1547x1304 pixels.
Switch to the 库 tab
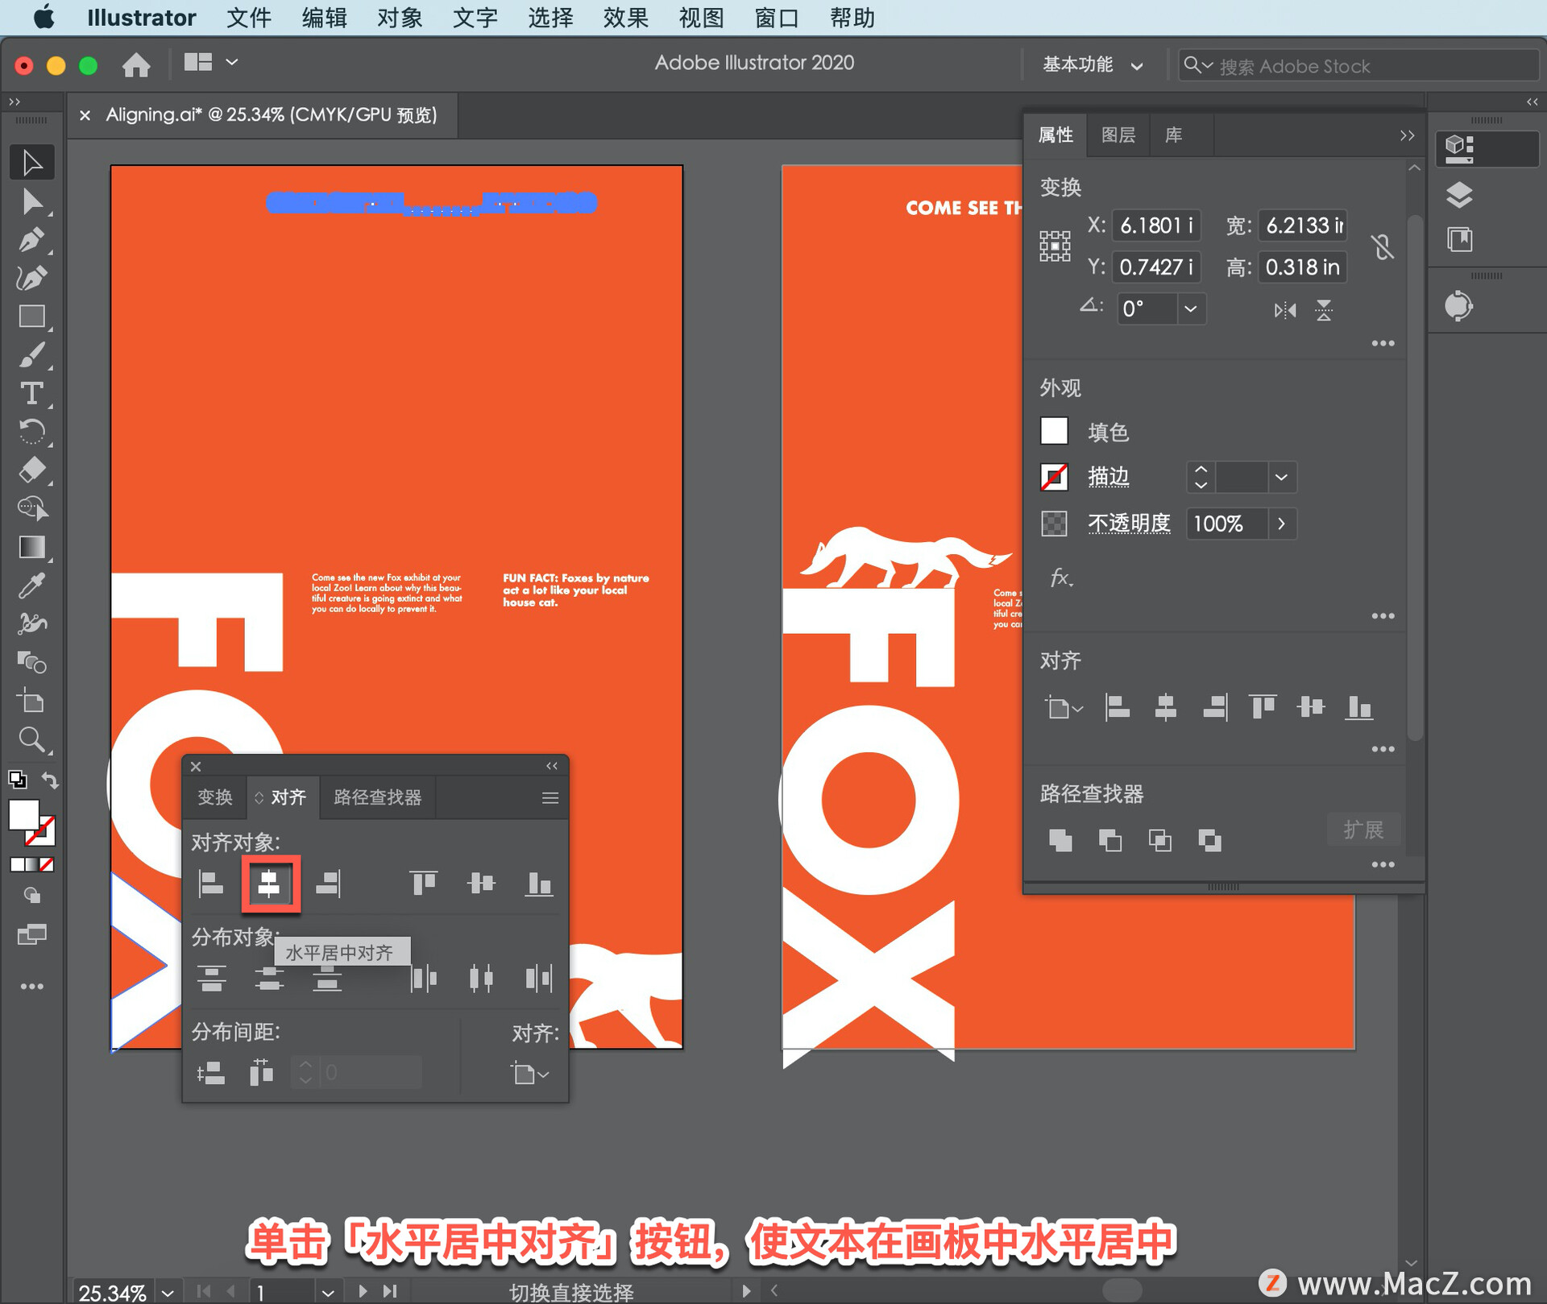click(x=1173, y=135)
